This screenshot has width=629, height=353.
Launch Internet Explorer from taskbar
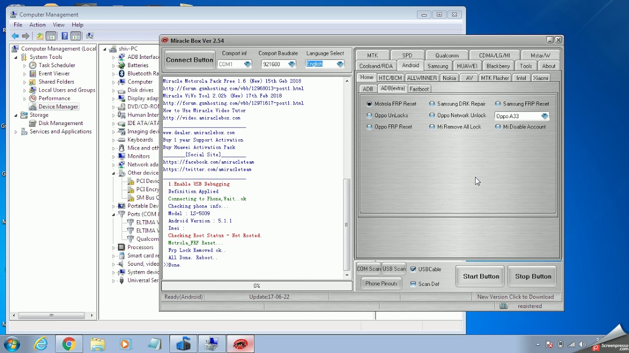(40, 344)
